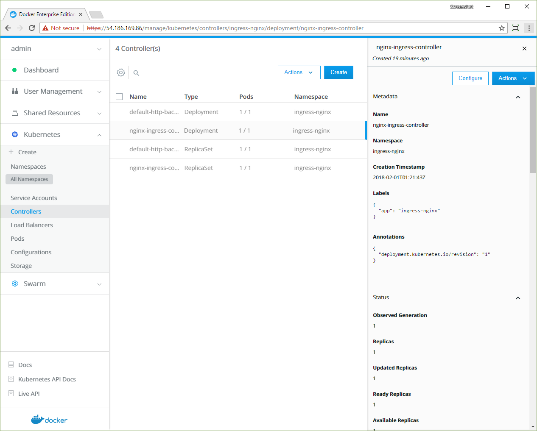Navigate to Pods
This screenshot has height=431, width=537.
coord(17,239)
